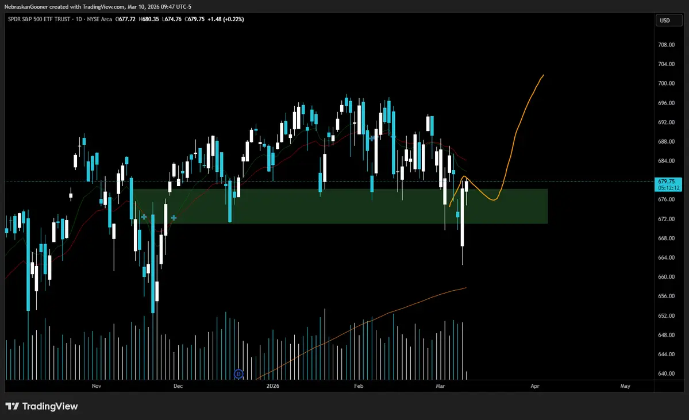
Task: Click the +1.48 (+0.22%) change value
Action: (x=226, y=20)
